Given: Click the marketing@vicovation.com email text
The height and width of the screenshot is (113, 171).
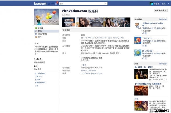Looking at the screenshot, I should [91, 68].
